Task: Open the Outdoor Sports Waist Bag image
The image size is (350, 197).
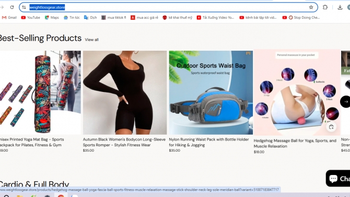Action: (x=211, y=92)
